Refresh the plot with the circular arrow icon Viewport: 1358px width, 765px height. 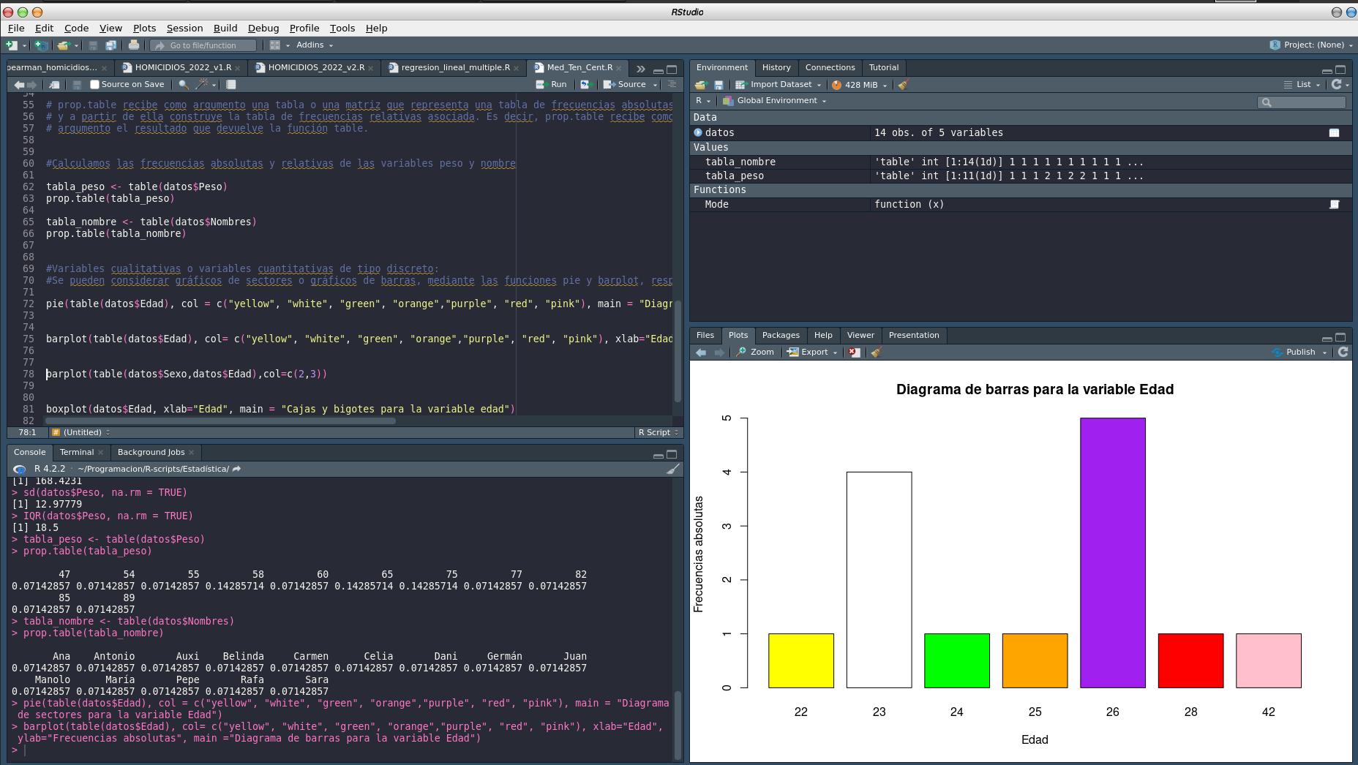[1343, 352]
